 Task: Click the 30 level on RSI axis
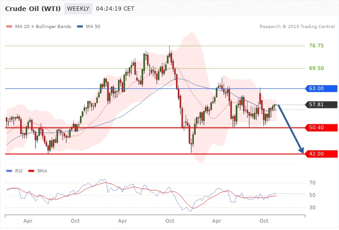tap(312, 208)
